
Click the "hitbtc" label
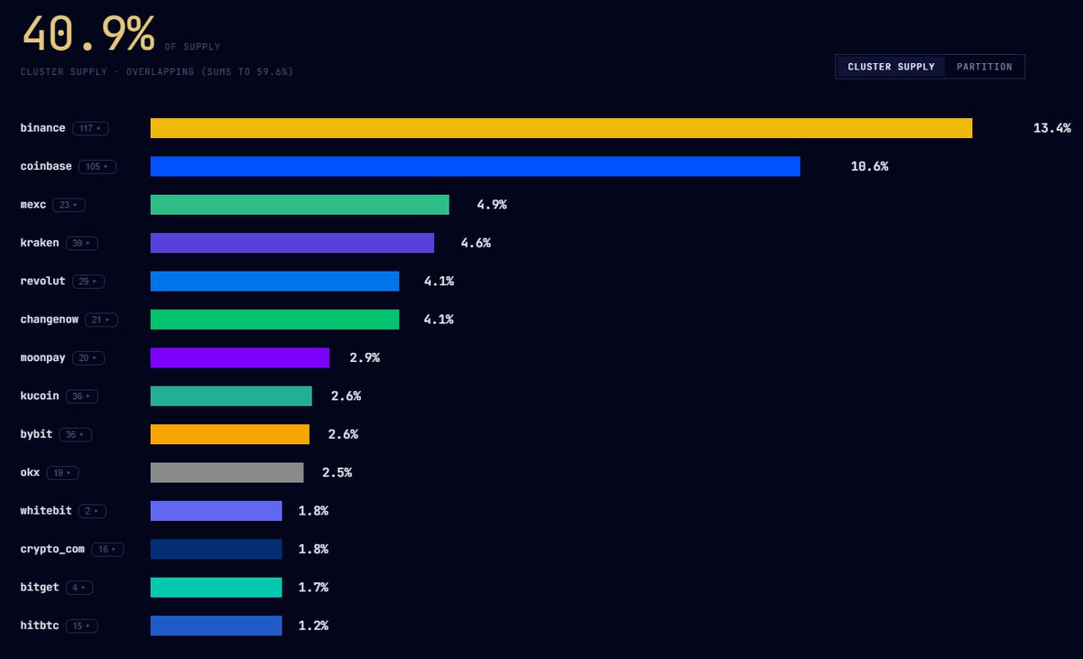(x=40, y=626)
